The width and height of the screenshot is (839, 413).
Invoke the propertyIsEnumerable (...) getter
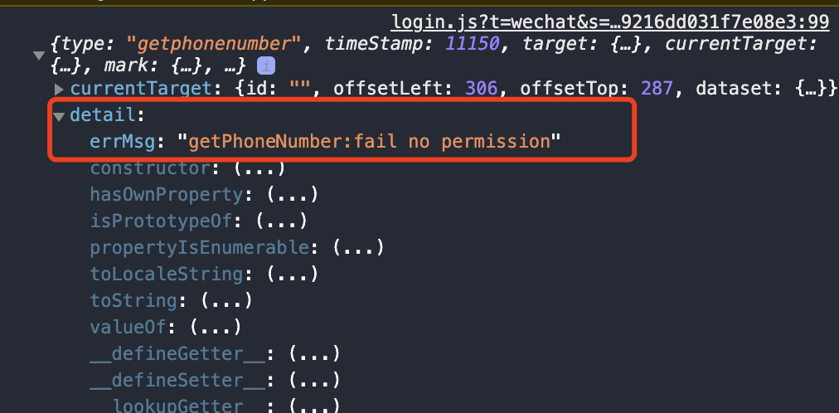click(358, 248)
